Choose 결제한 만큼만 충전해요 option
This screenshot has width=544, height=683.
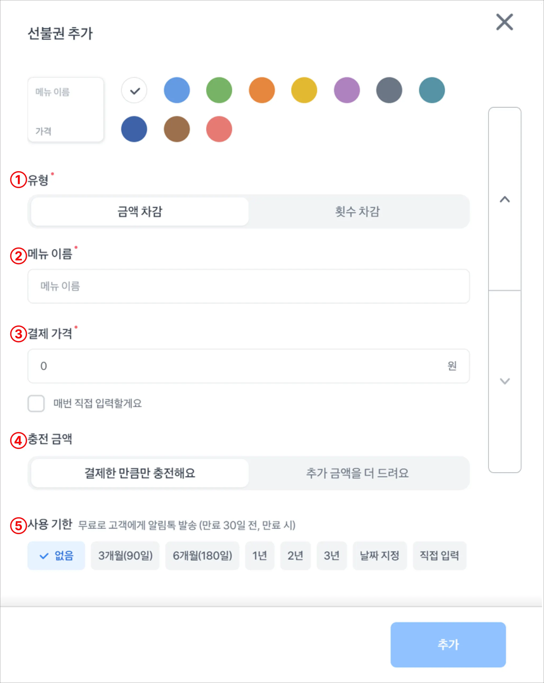(x=140, y=473)
